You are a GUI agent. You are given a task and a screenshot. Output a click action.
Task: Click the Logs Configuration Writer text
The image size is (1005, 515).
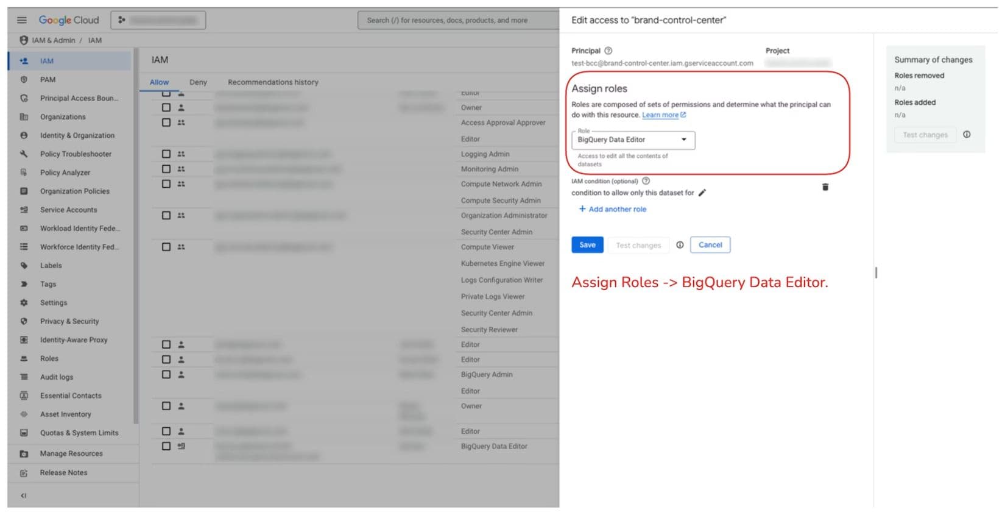pyautogui.click(x=501, y=280)
